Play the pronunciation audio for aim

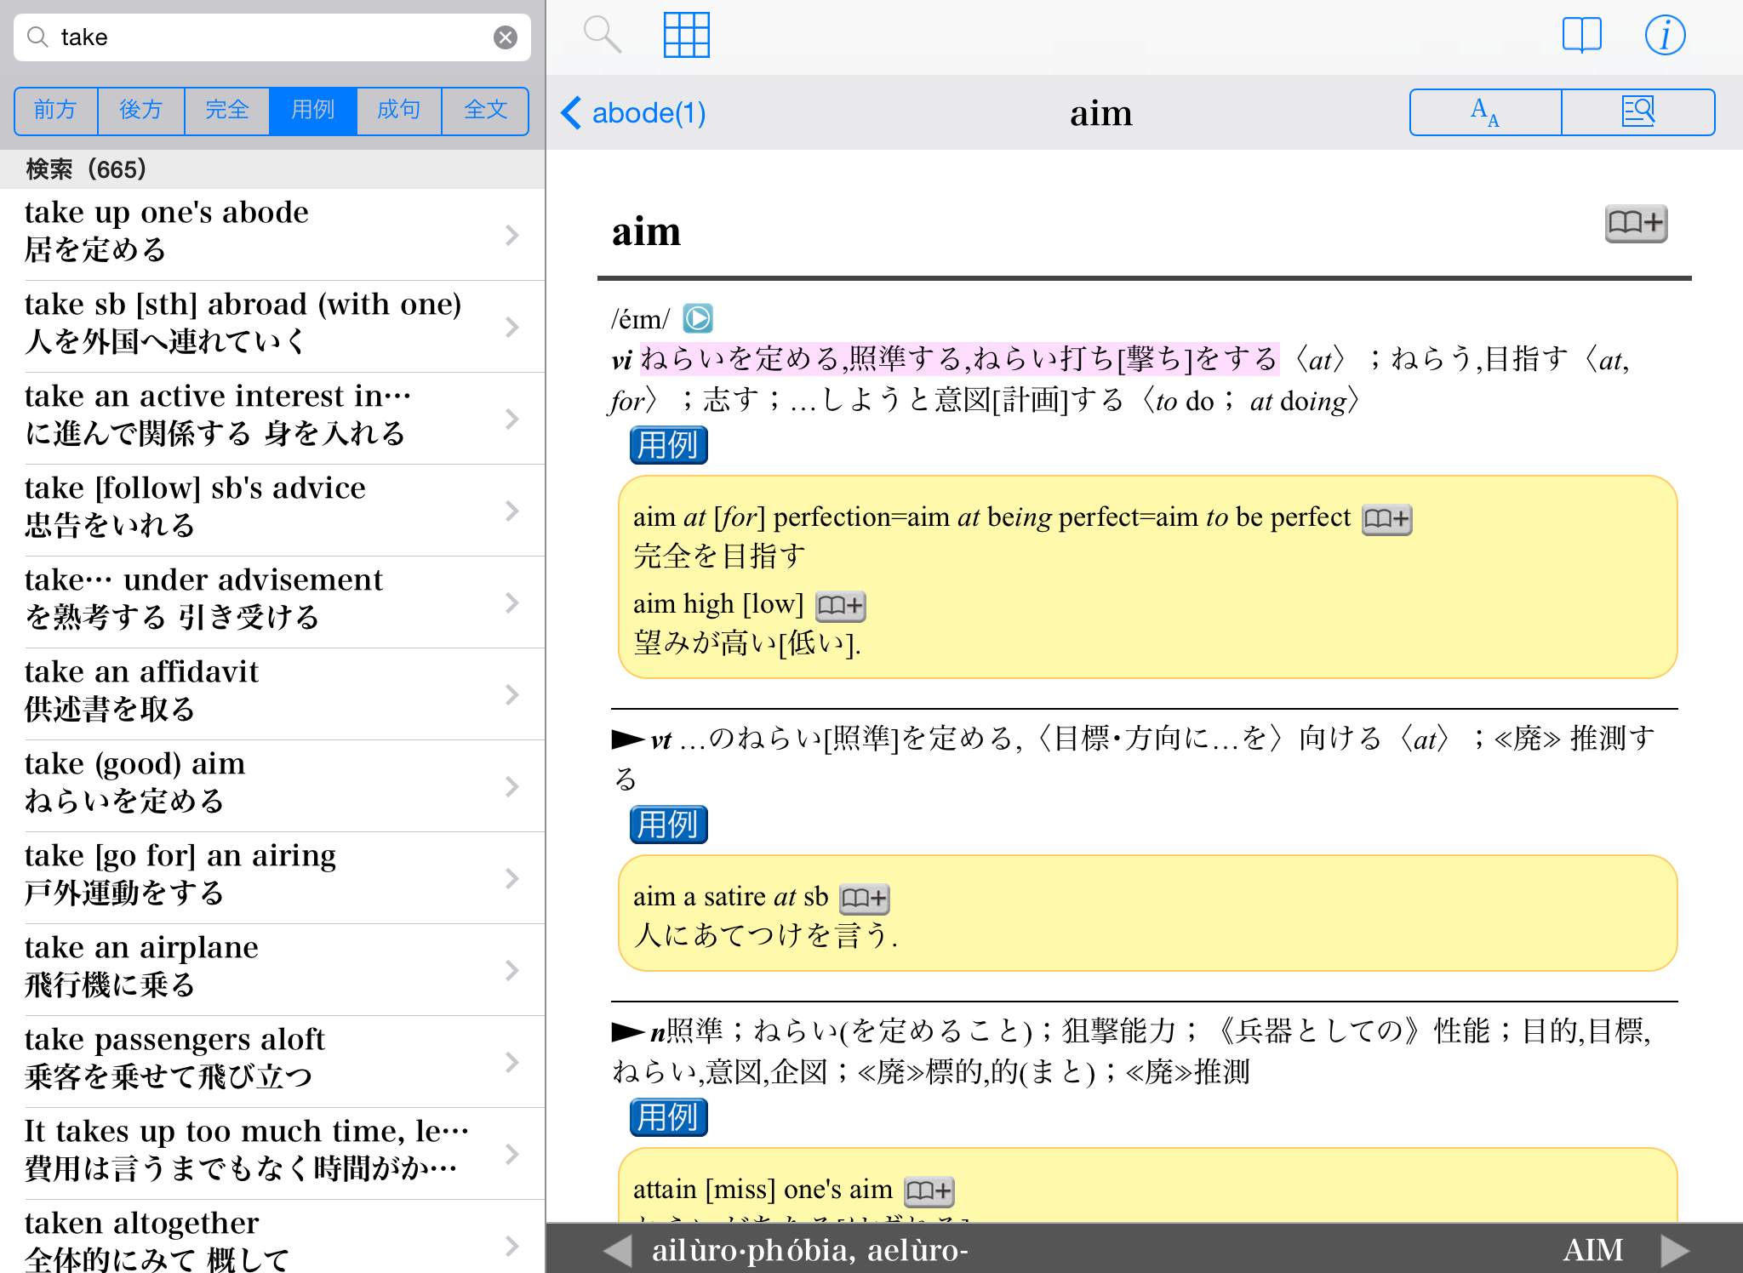(698, 319)
